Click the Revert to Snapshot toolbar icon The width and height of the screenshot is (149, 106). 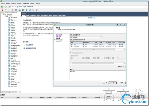(x=19, y=10)
